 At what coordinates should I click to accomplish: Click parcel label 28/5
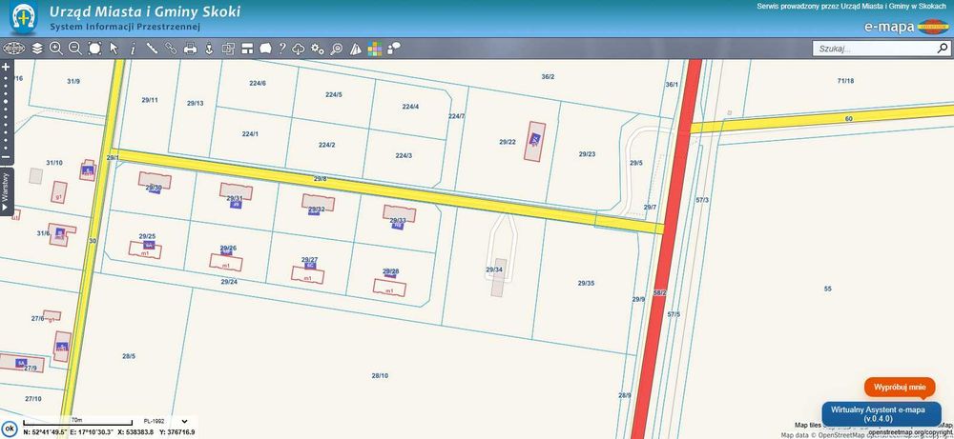click(129, 356)
